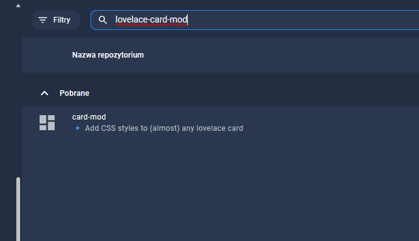Click the Filtry text label
This screenshot has height=241, width=419.
pyautogui.click(x=62, y=20)
